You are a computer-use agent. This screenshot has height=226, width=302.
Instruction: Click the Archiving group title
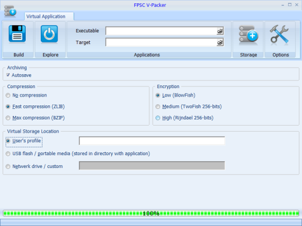(x=17, y=68)
